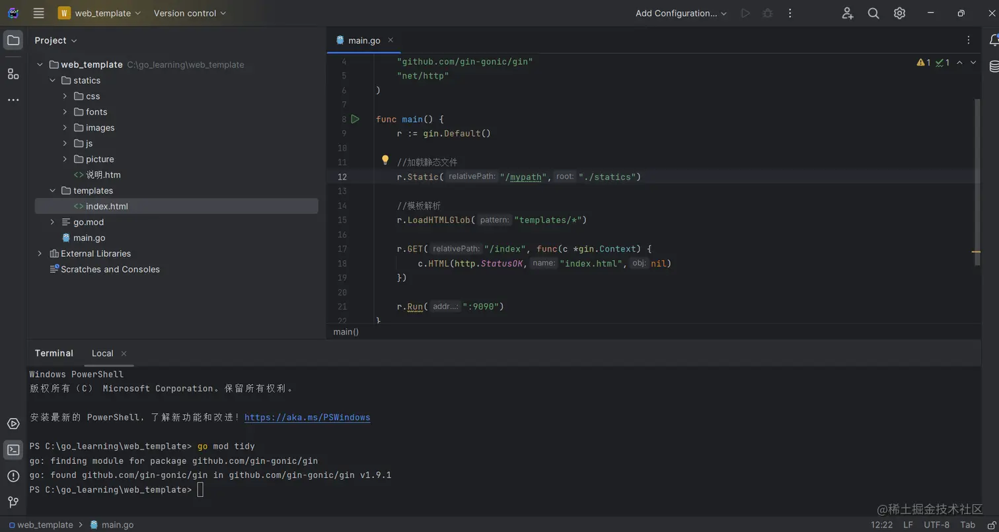Open the Git tool window icon
The width and height of the screenshot is (999, 532).
click(x=13, y=502)
